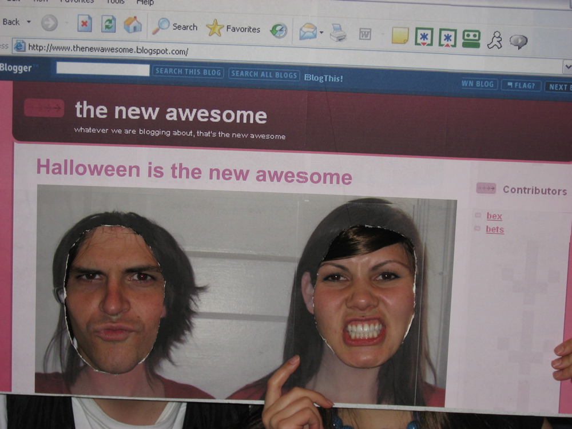This screenshot has width=572, height=429.
Task: Click the asterisk icon with red up arrow
Action: (448, 38)
